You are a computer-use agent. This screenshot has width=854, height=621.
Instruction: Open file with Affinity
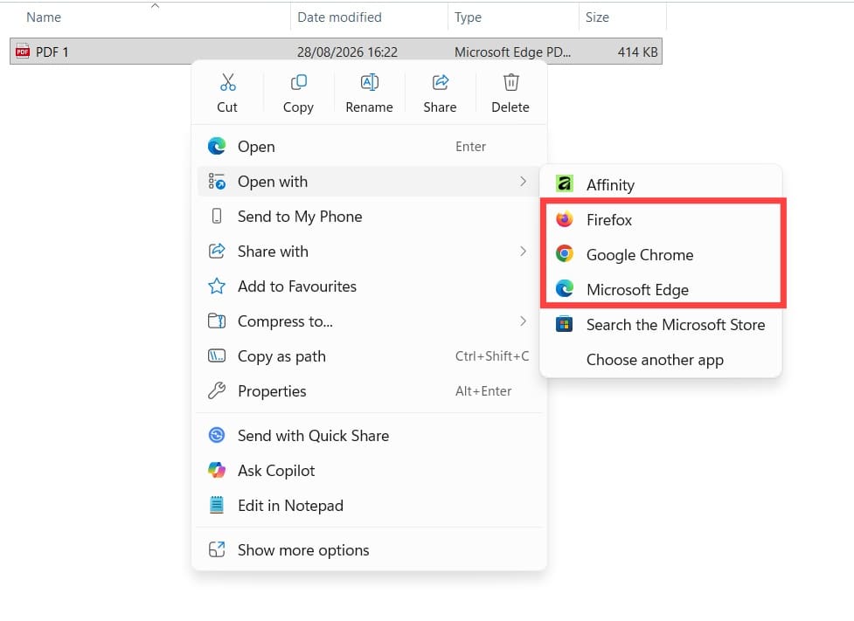click(661, 184)
